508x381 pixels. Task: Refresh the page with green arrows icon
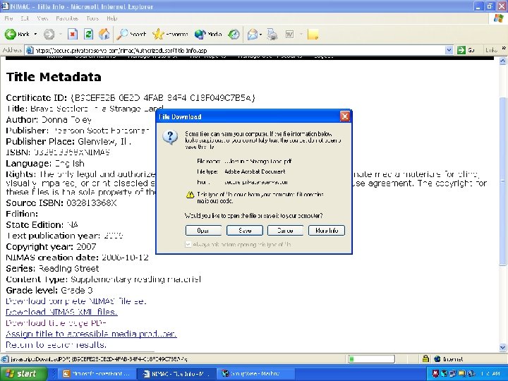coord(88,34)
